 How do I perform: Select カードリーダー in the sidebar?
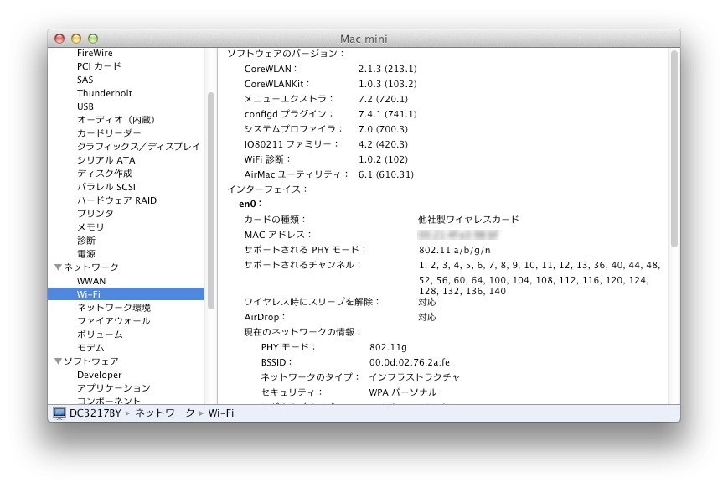[x=109, y=133]
